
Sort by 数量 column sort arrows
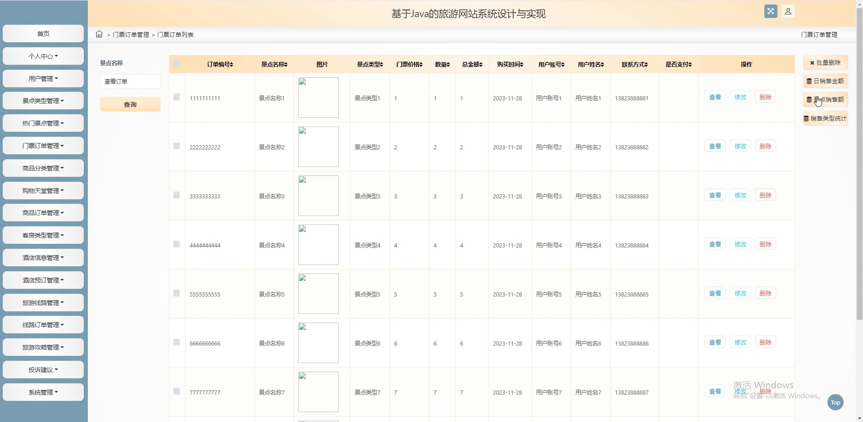(x=448, y=65)
